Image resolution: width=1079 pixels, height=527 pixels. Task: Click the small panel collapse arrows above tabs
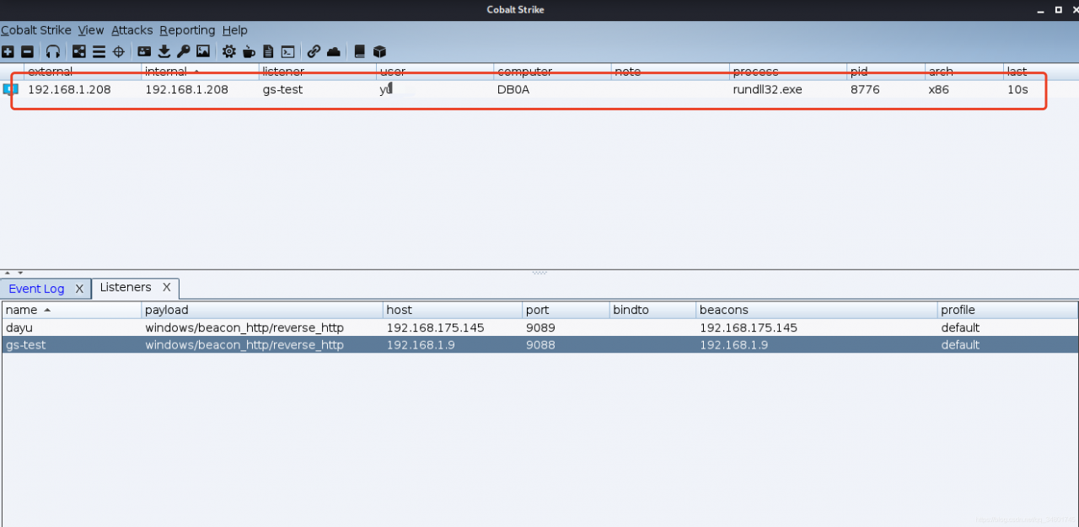click(x=13, y=273)
